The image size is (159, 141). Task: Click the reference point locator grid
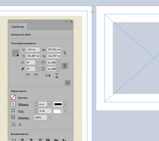coord(16,53)
